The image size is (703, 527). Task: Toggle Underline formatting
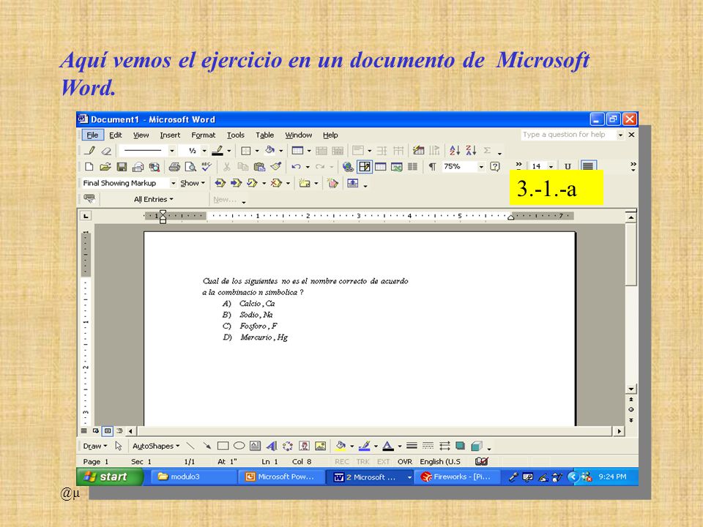coord(568,166)
